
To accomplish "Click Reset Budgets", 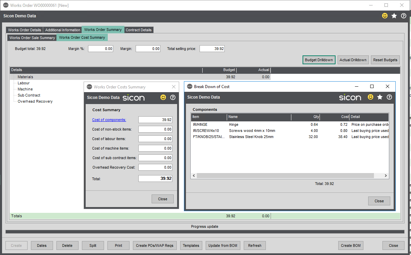I will [x=385, y=60].
